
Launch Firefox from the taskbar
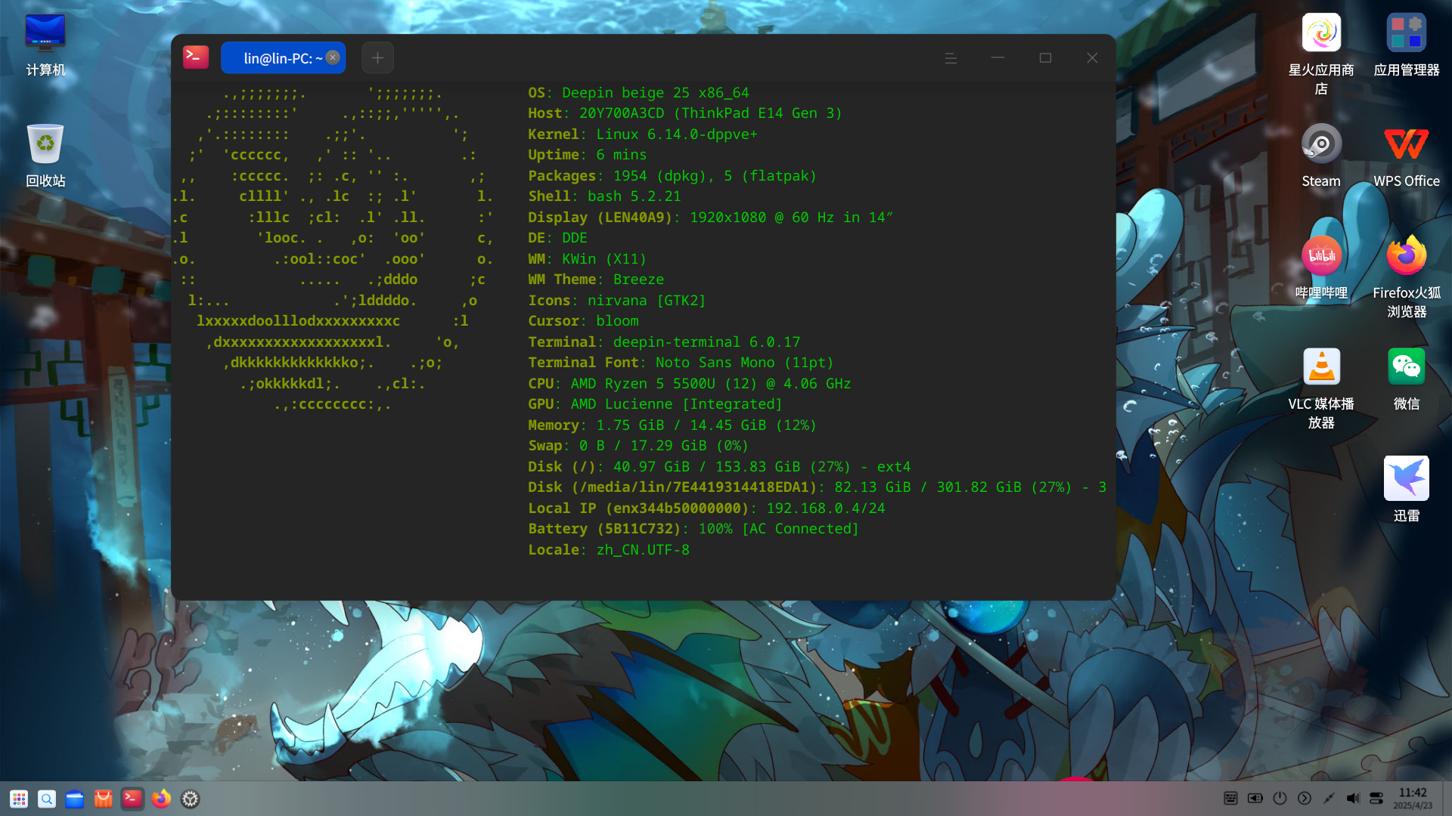point(161,799)
